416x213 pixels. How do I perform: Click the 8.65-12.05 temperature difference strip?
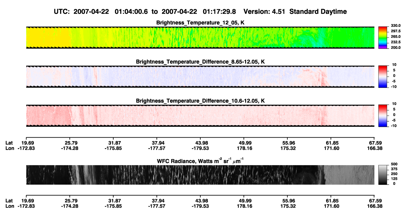[x=200, y=76]
